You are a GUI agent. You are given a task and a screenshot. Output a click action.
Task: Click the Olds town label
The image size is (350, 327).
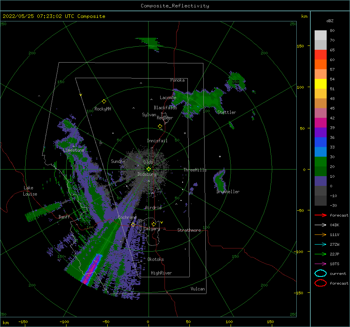point(148,162)
